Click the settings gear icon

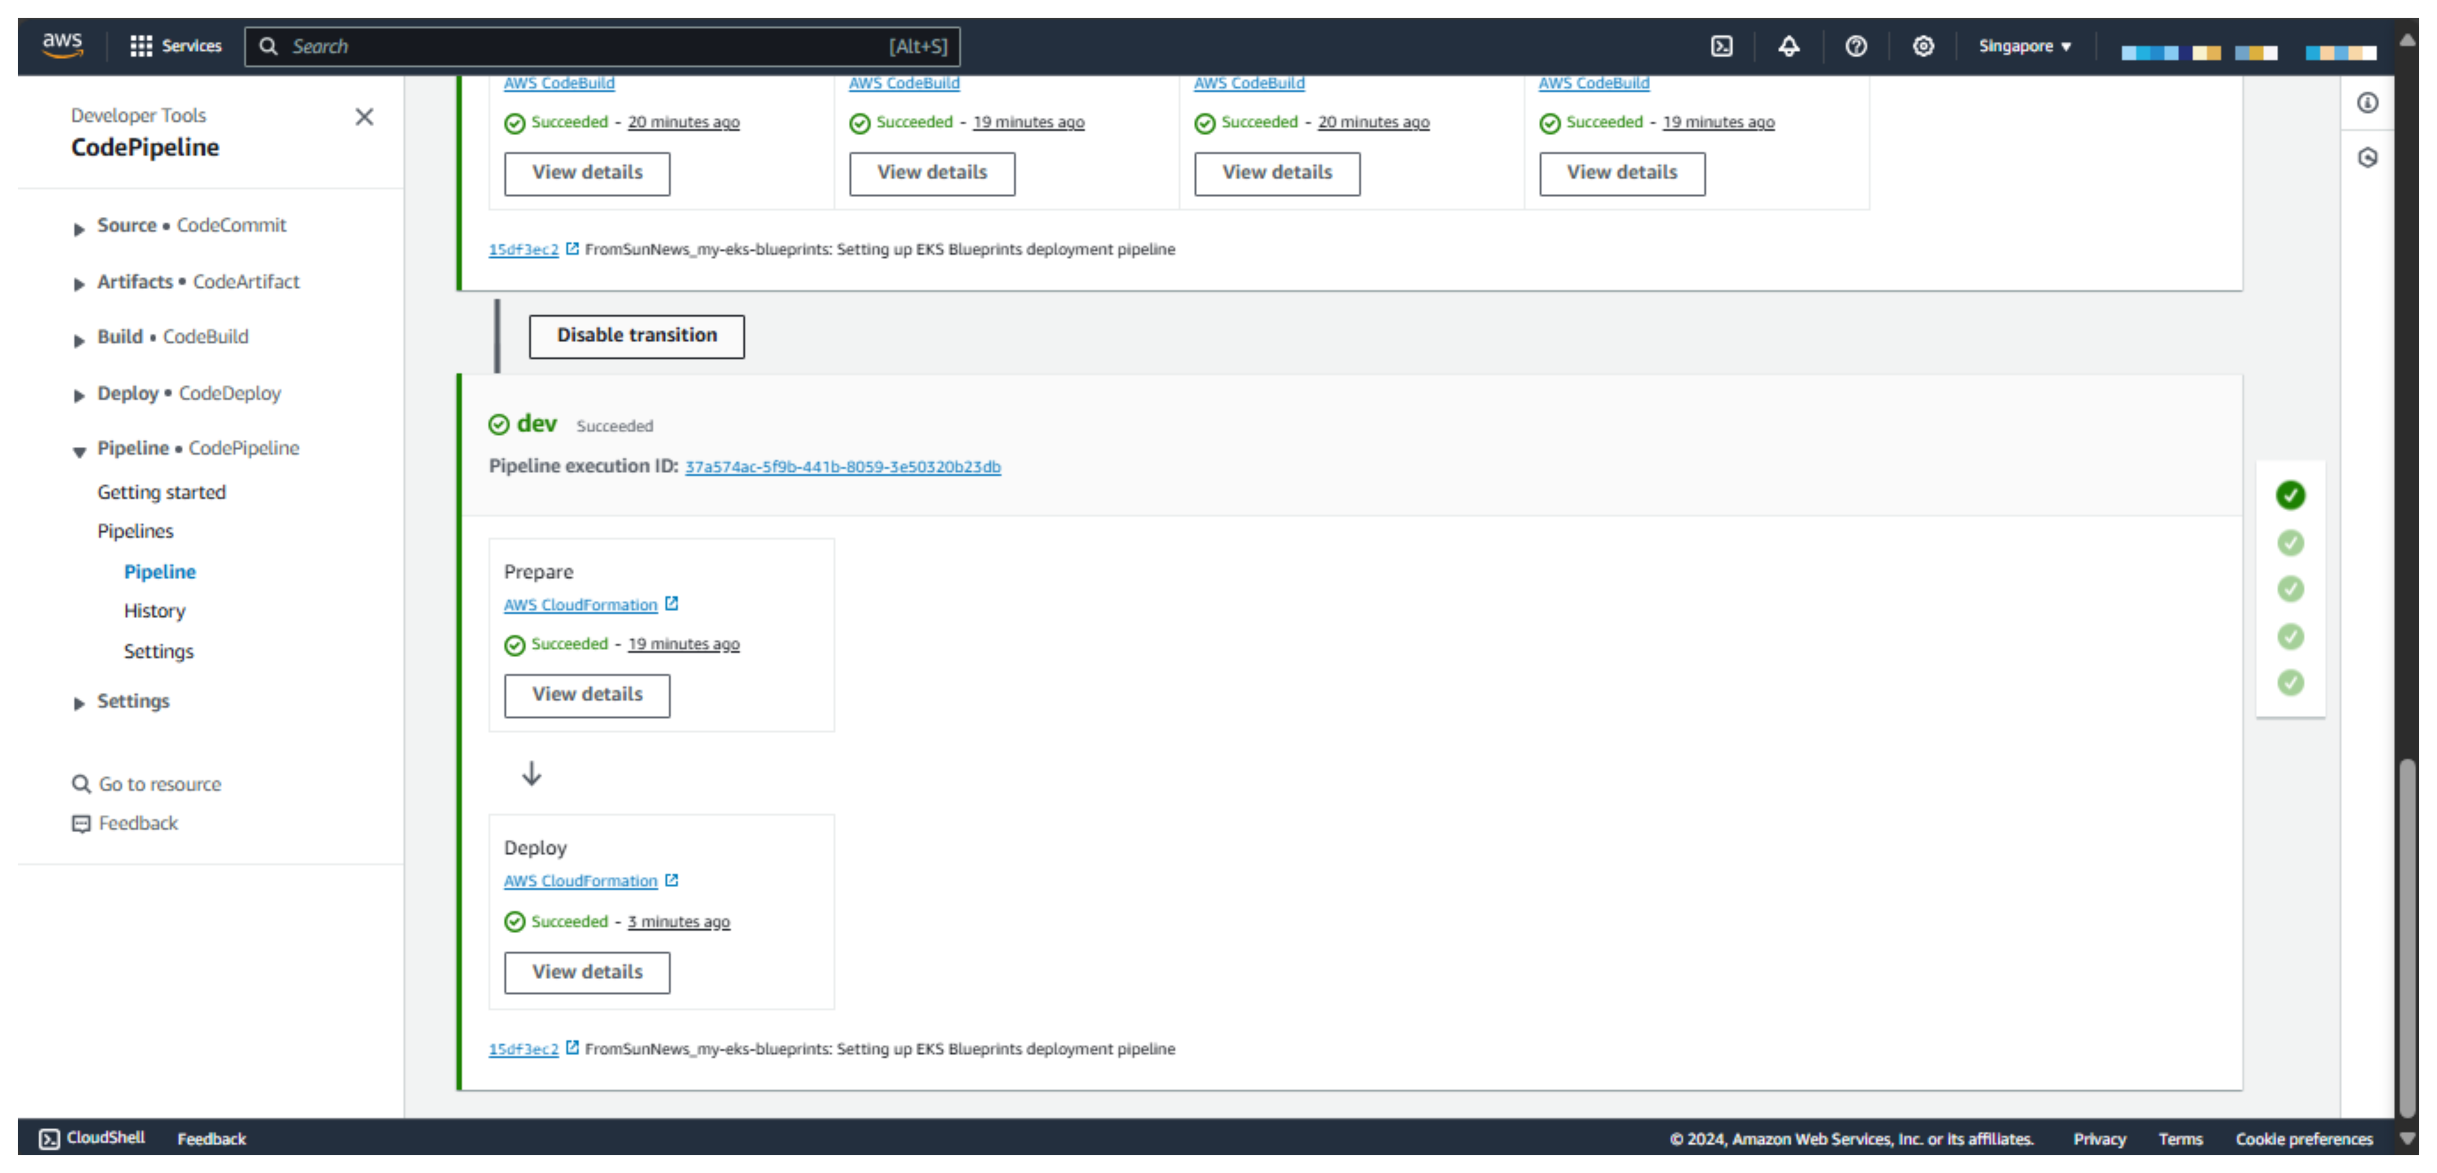(x=1924, y=45)
